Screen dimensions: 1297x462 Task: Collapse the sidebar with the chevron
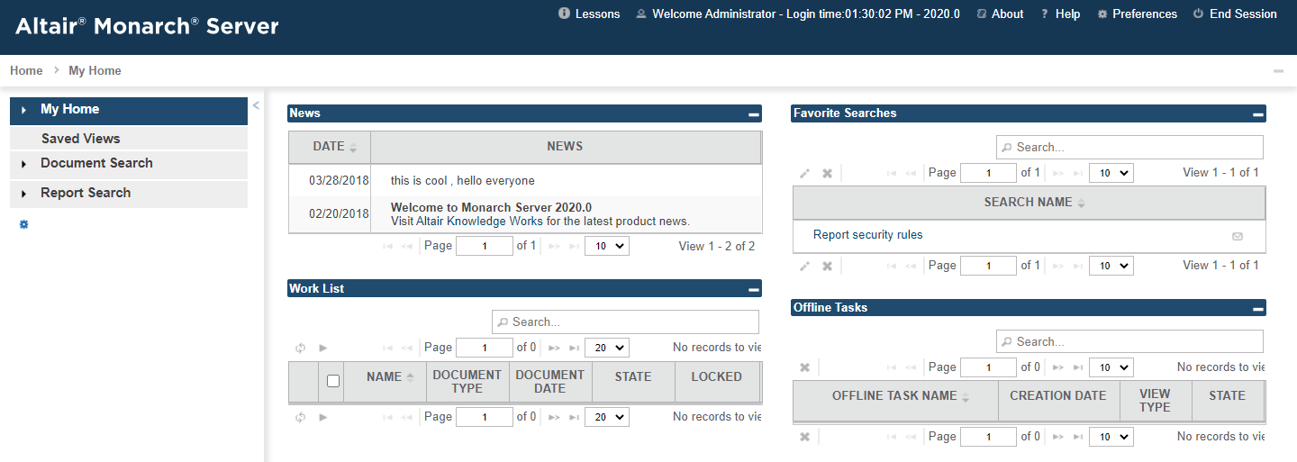click(x=256, y=105)
